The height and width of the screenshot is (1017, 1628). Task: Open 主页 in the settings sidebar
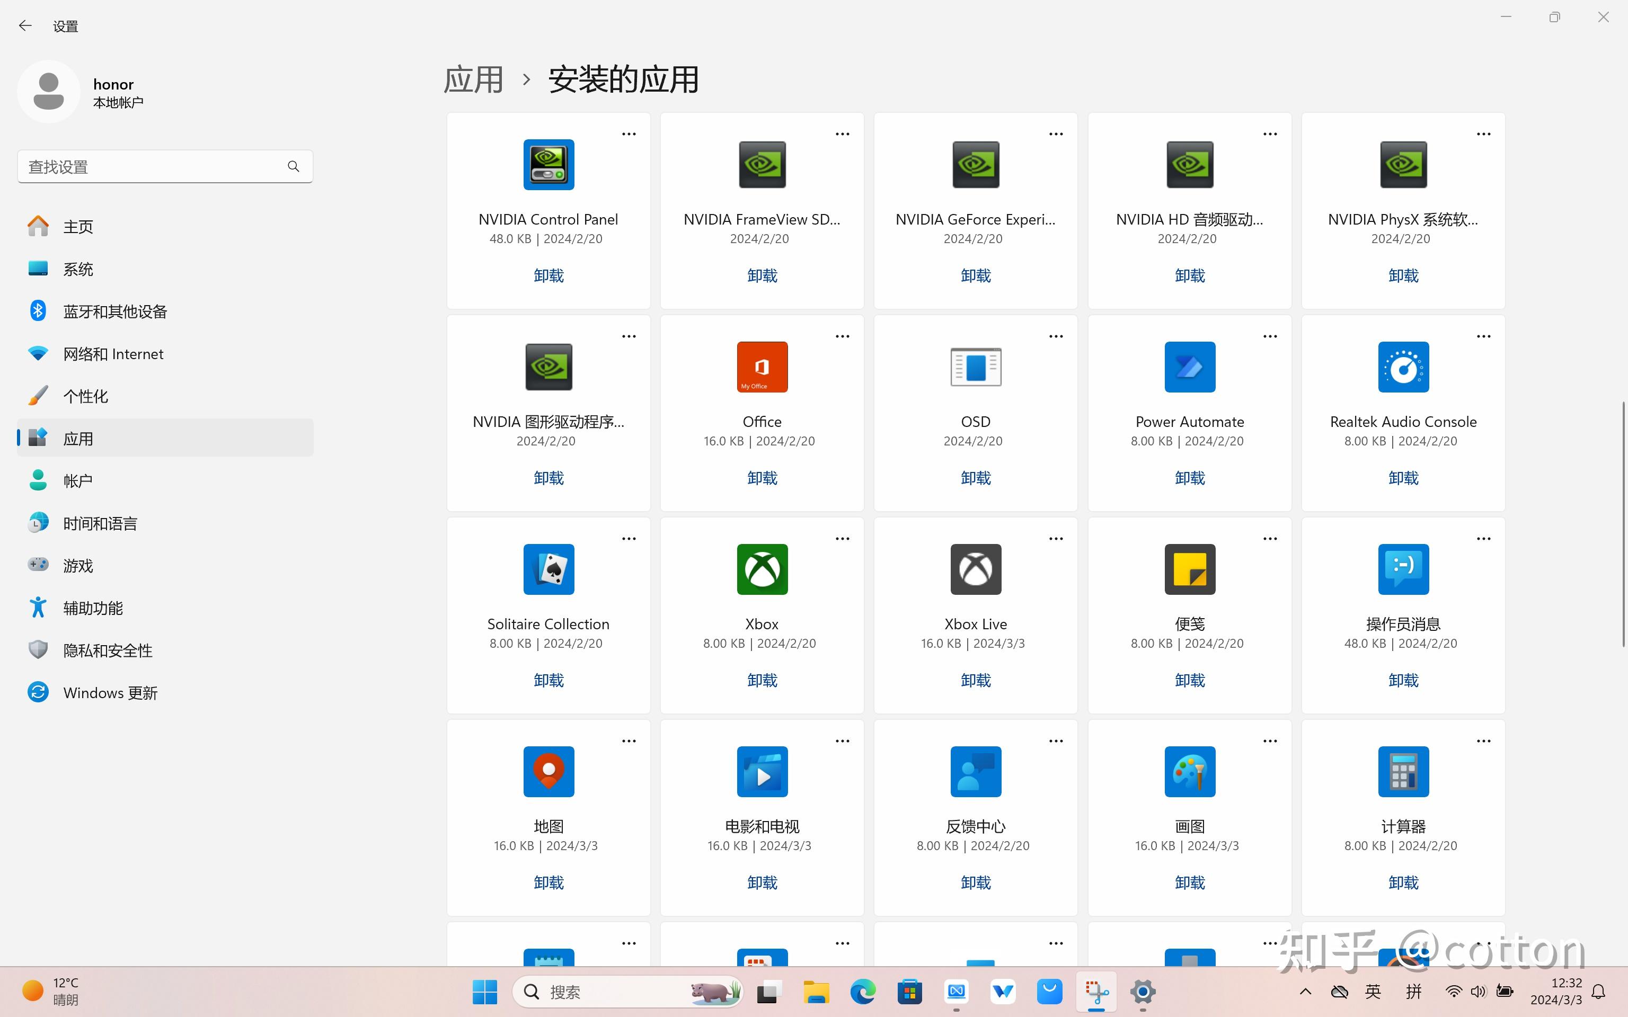coord(165,227)
